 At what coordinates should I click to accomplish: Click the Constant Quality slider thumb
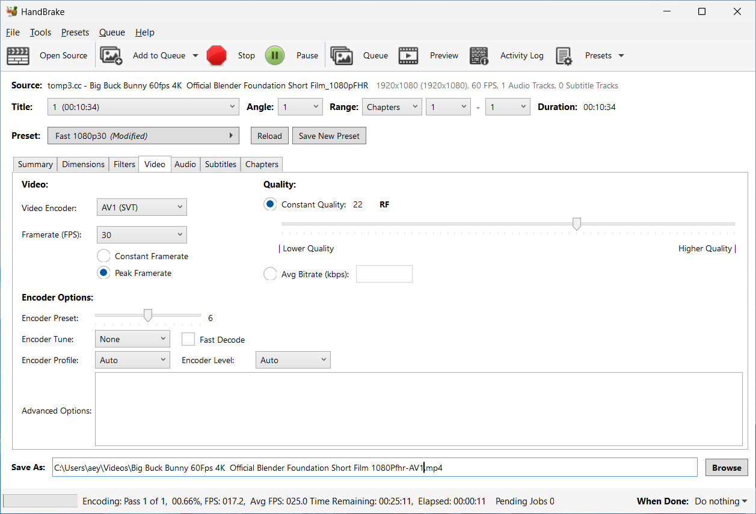[577, 224]
